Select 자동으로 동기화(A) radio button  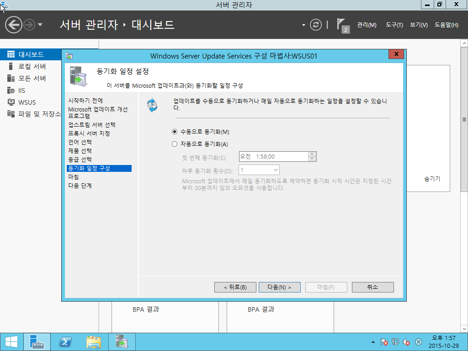[x=175, y=144]
